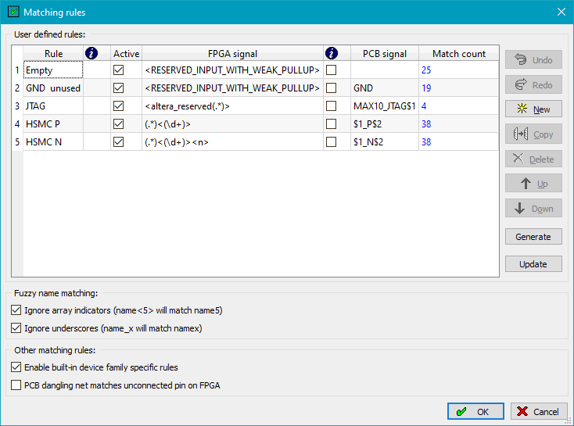Move the rule Down
574x426 pixels.
(x=533, y=209)
